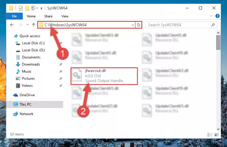227x147 pixels.
Task: Select Network in navigation pane
Action: click(x=26, y=114)
